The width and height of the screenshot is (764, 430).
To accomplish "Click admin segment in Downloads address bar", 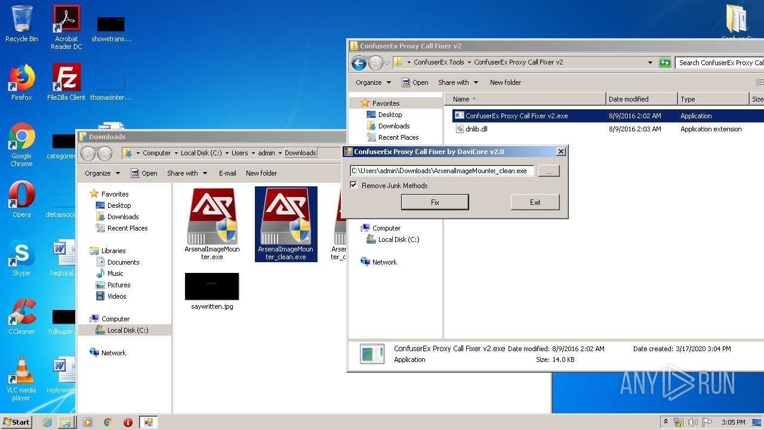I will click(266, 153).
